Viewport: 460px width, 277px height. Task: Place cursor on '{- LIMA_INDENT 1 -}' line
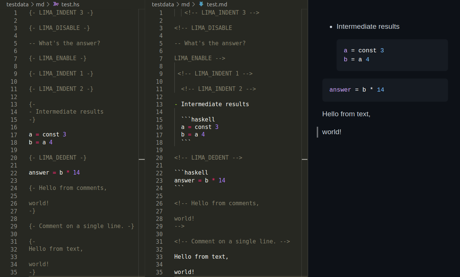coord(61,74)
